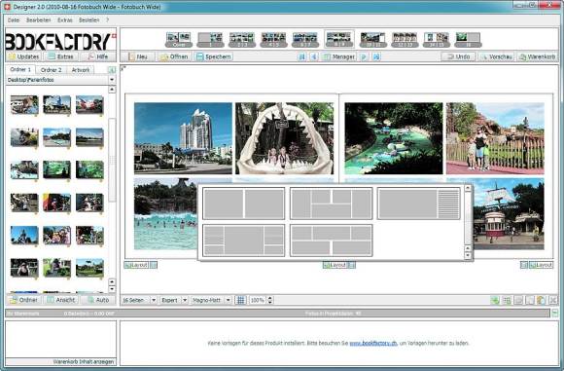Screen dimensions: 564x371
Task: Click the right page Layout button
Action: point(541,265)
